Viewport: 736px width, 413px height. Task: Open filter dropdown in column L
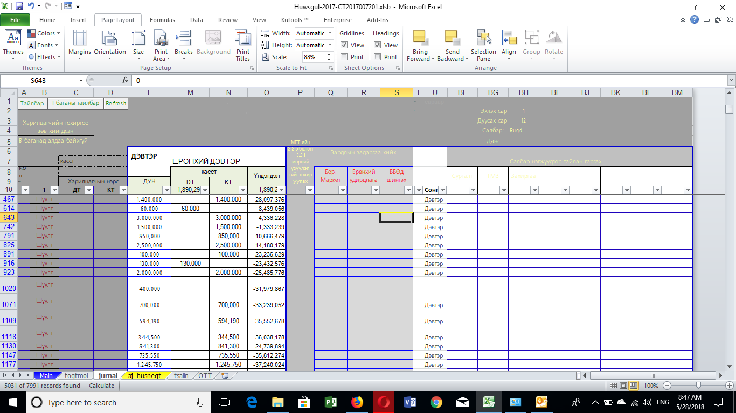pyautogui.click(x=166, y=190)
